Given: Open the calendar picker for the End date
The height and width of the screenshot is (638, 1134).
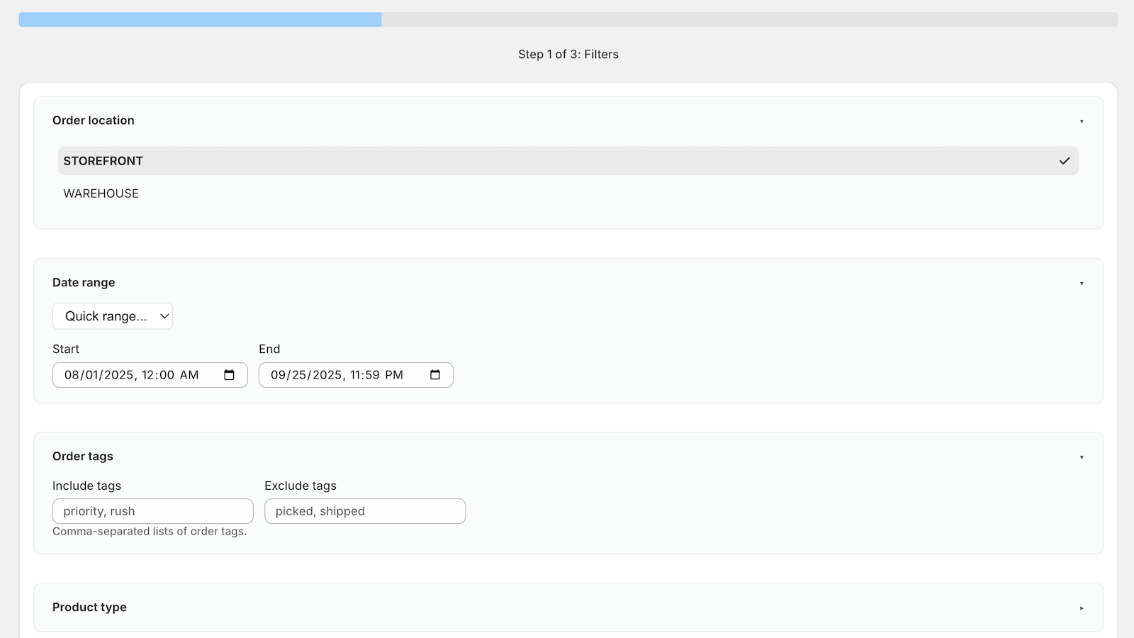Looking at the screenshot, I should pos(434,375).
